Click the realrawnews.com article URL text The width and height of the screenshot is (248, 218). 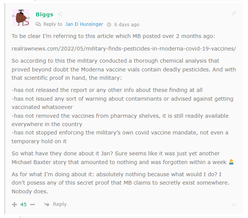124,49
